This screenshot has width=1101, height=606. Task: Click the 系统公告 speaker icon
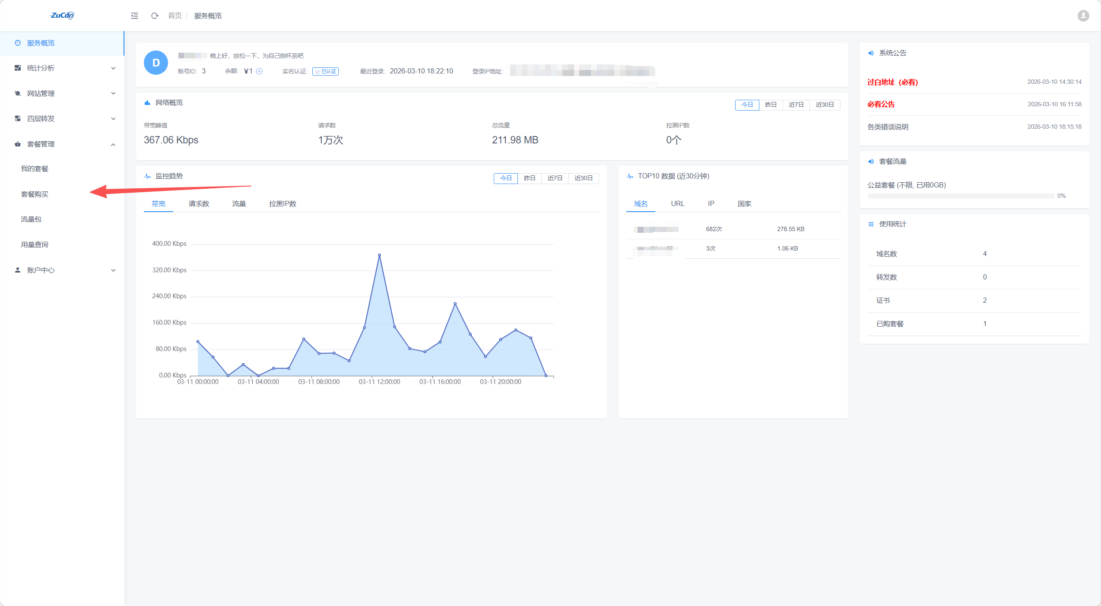click(x=871, y=53)
